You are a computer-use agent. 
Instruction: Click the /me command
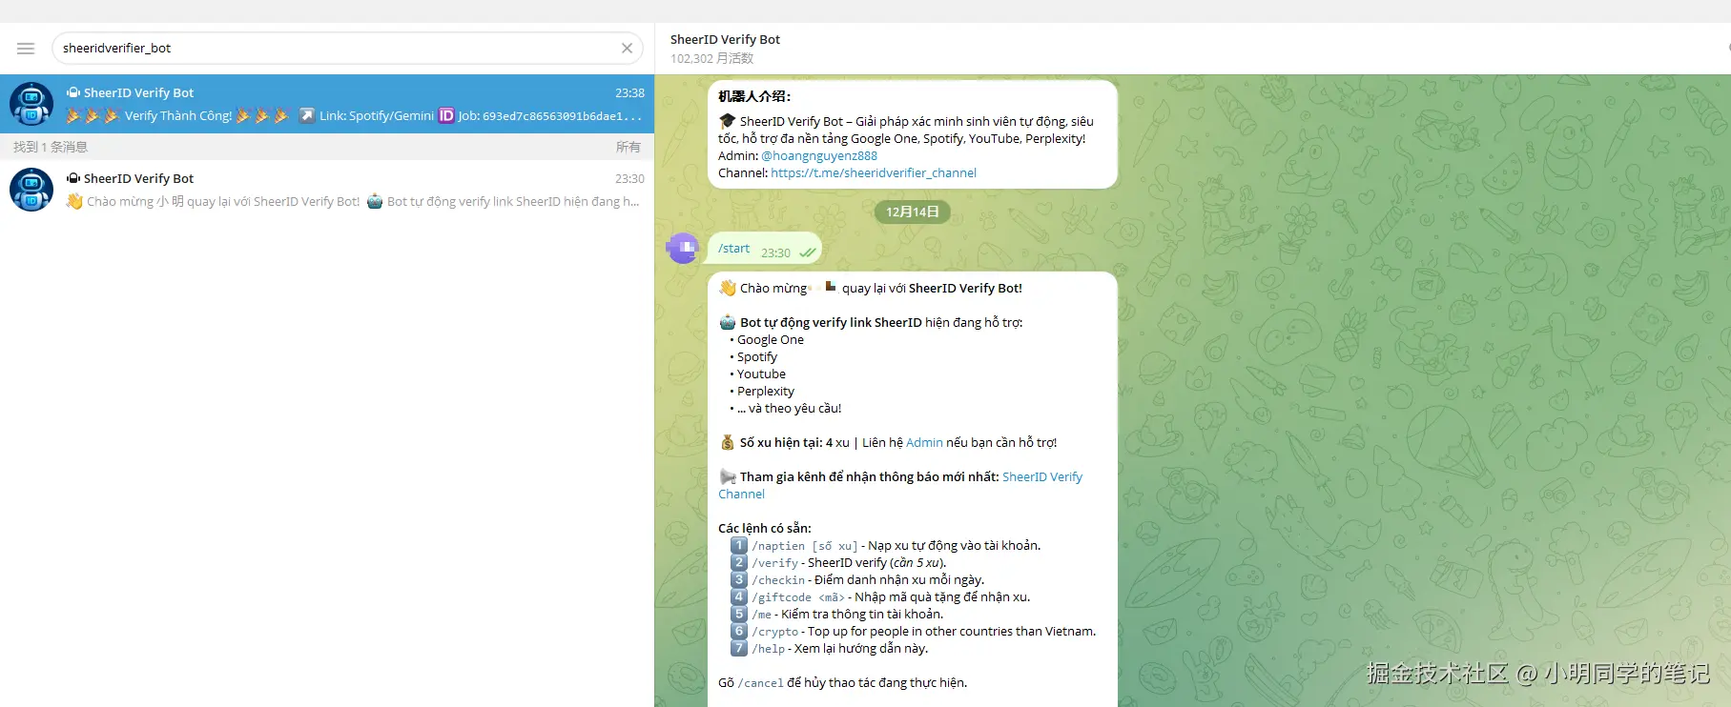[761, 615]
